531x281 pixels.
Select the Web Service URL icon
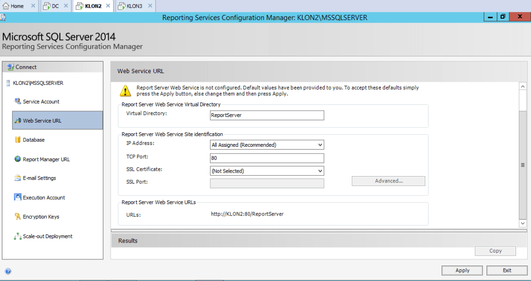pos(18,121)
